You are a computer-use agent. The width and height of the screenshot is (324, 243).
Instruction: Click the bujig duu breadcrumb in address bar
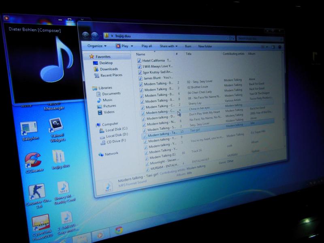(123, 36)
